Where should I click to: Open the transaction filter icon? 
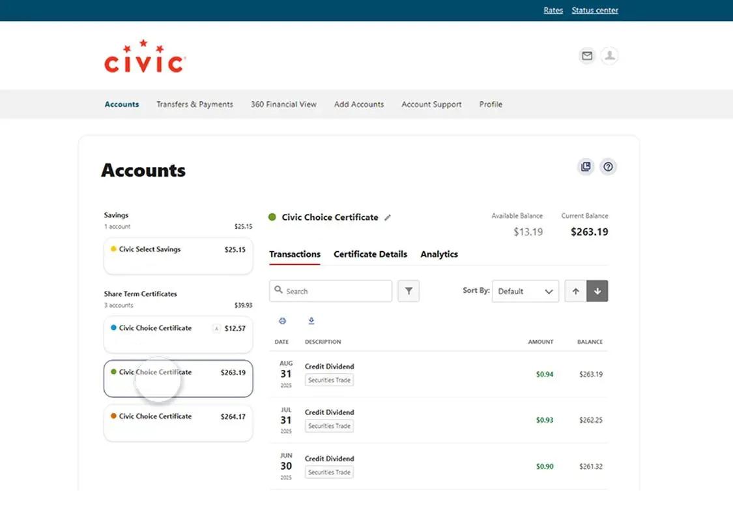click(x=409, y=291)
